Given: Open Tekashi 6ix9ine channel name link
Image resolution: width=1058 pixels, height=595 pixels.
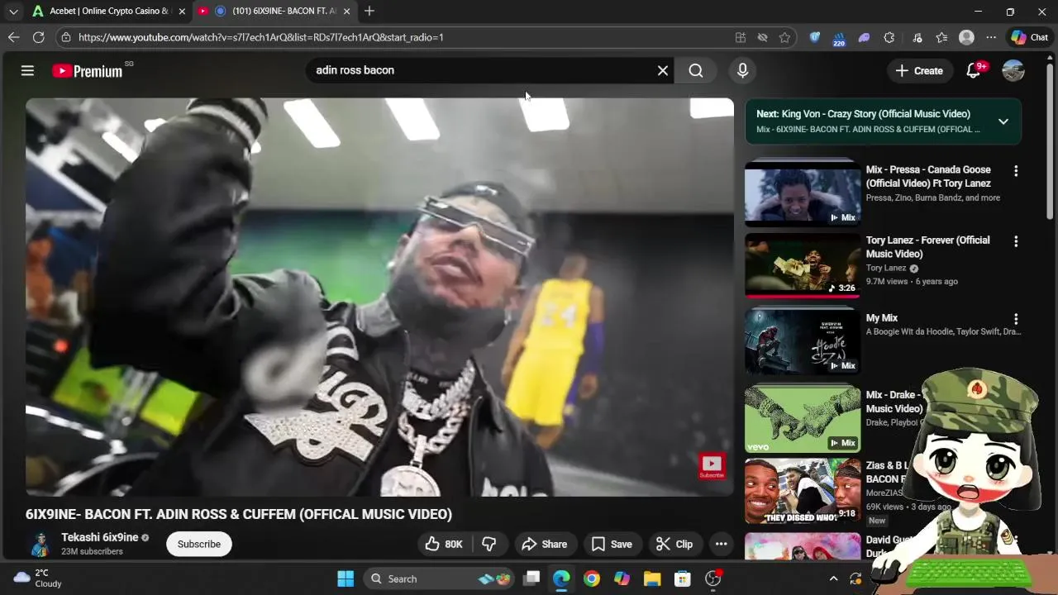Looking at the screenshot, I should (x=100, y=537).
